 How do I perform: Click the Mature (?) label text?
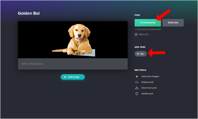pos(143,35)
